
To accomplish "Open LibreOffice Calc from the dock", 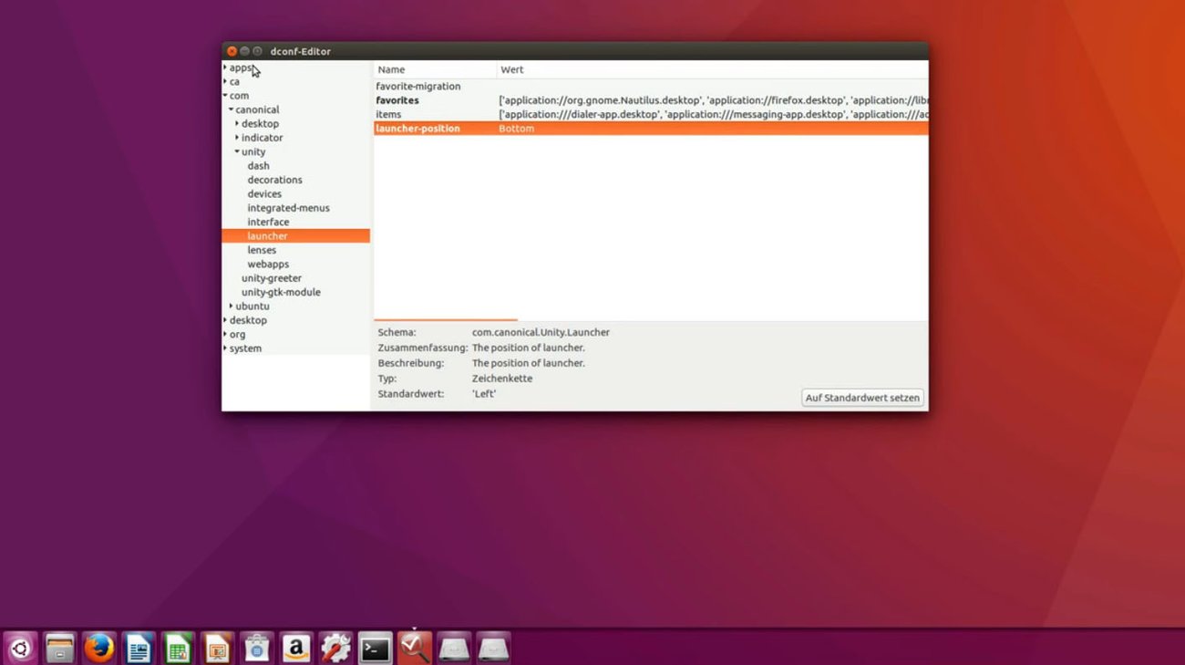I will (178, 647).
